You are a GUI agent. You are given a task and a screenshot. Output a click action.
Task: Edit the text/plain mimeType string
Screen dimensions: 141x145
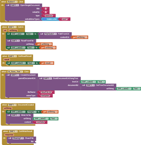(45, 96)
